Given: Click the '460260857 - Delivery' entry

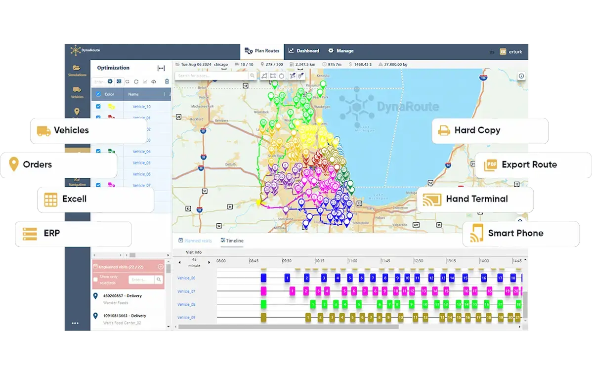Looking at the screenshot, I should (x=122, y=296).
